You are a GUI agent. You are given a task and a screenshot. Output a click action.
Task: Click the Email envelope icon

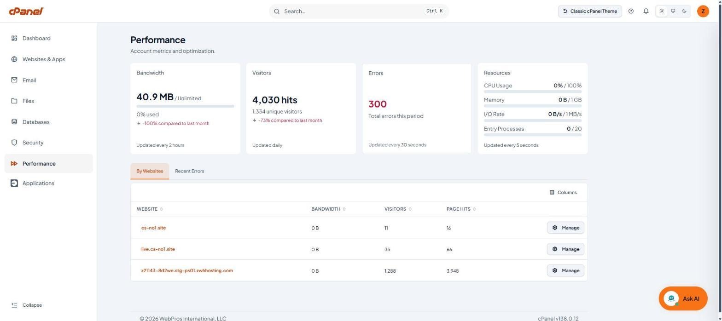click(x=14, y=80)
